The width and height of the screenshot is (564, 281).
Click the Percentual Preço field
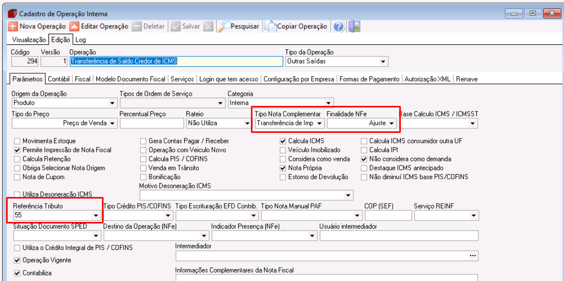152,123
